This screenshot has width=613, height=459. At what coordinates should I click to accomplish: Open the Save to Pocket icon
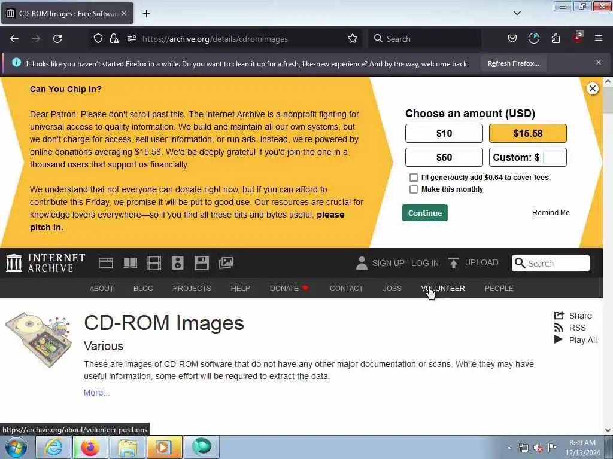click(x=512, y=39)
